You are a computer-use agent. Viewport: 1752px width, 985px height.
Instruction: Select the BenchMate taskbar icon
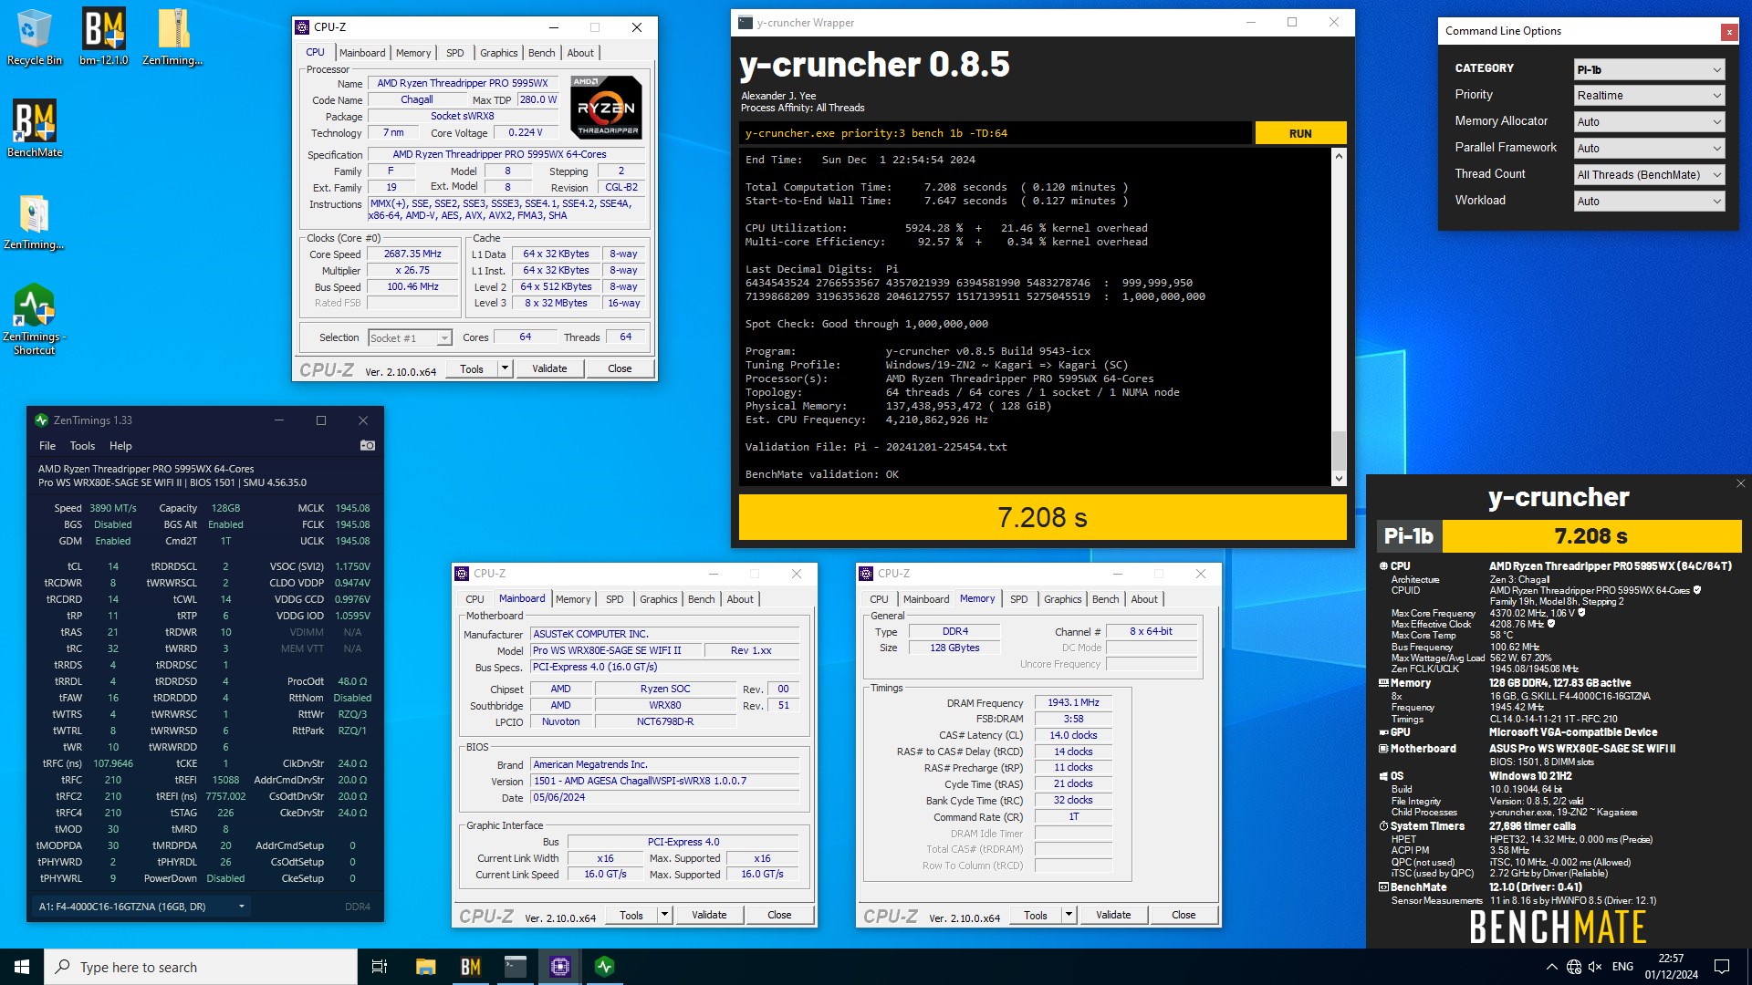(x=470, y=967)
